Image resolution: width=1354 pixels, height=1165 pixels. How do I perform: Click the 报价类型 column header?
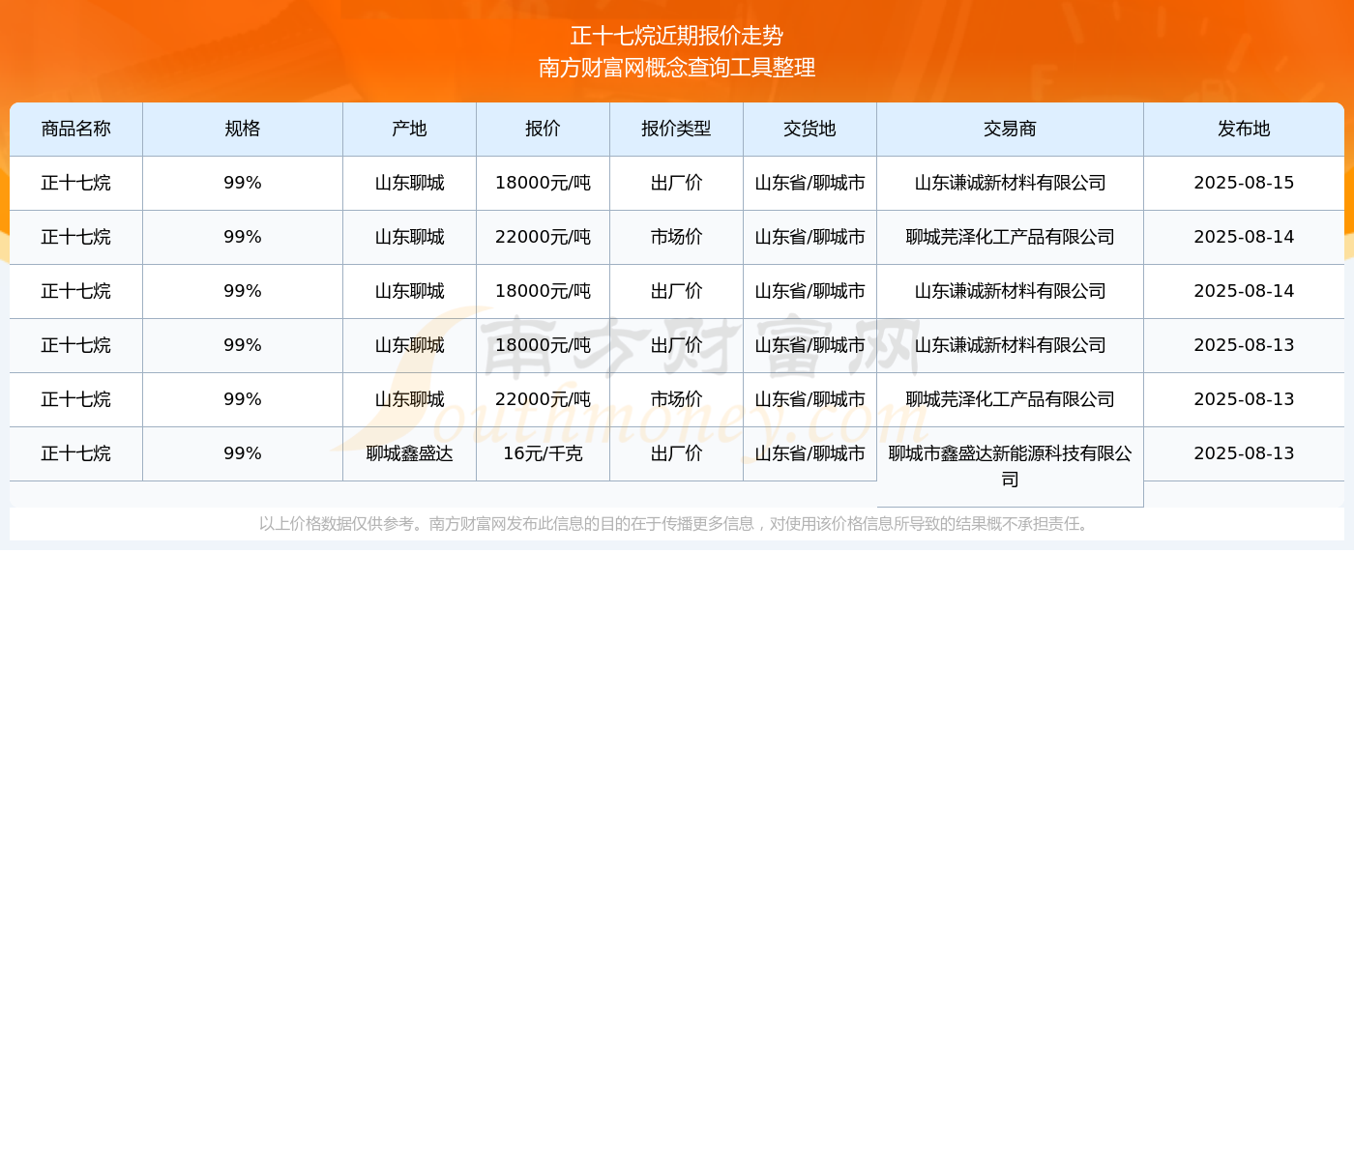click(677, 129)
